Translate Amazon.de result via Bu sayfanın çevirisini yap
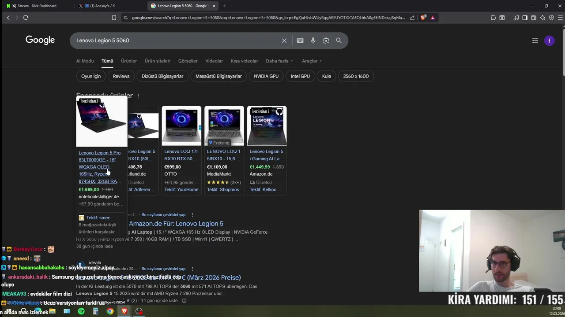 pyautogui.click(x=163, y=215)
